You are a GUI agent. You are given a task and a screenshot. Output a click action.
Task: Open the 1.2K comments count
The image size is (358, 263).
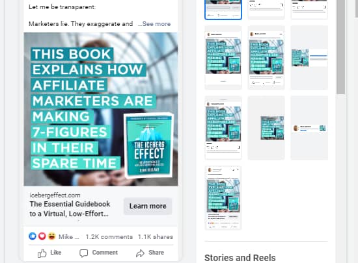[109, 237]
